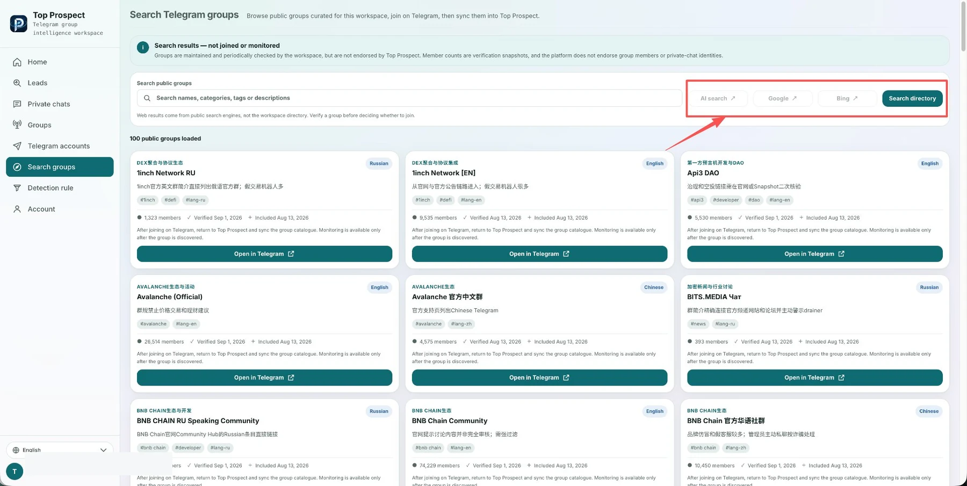This screenshot has height=486, width=967.
Task: Open 1inch Network [EN] in Telegram
Action: click(539, 254)
